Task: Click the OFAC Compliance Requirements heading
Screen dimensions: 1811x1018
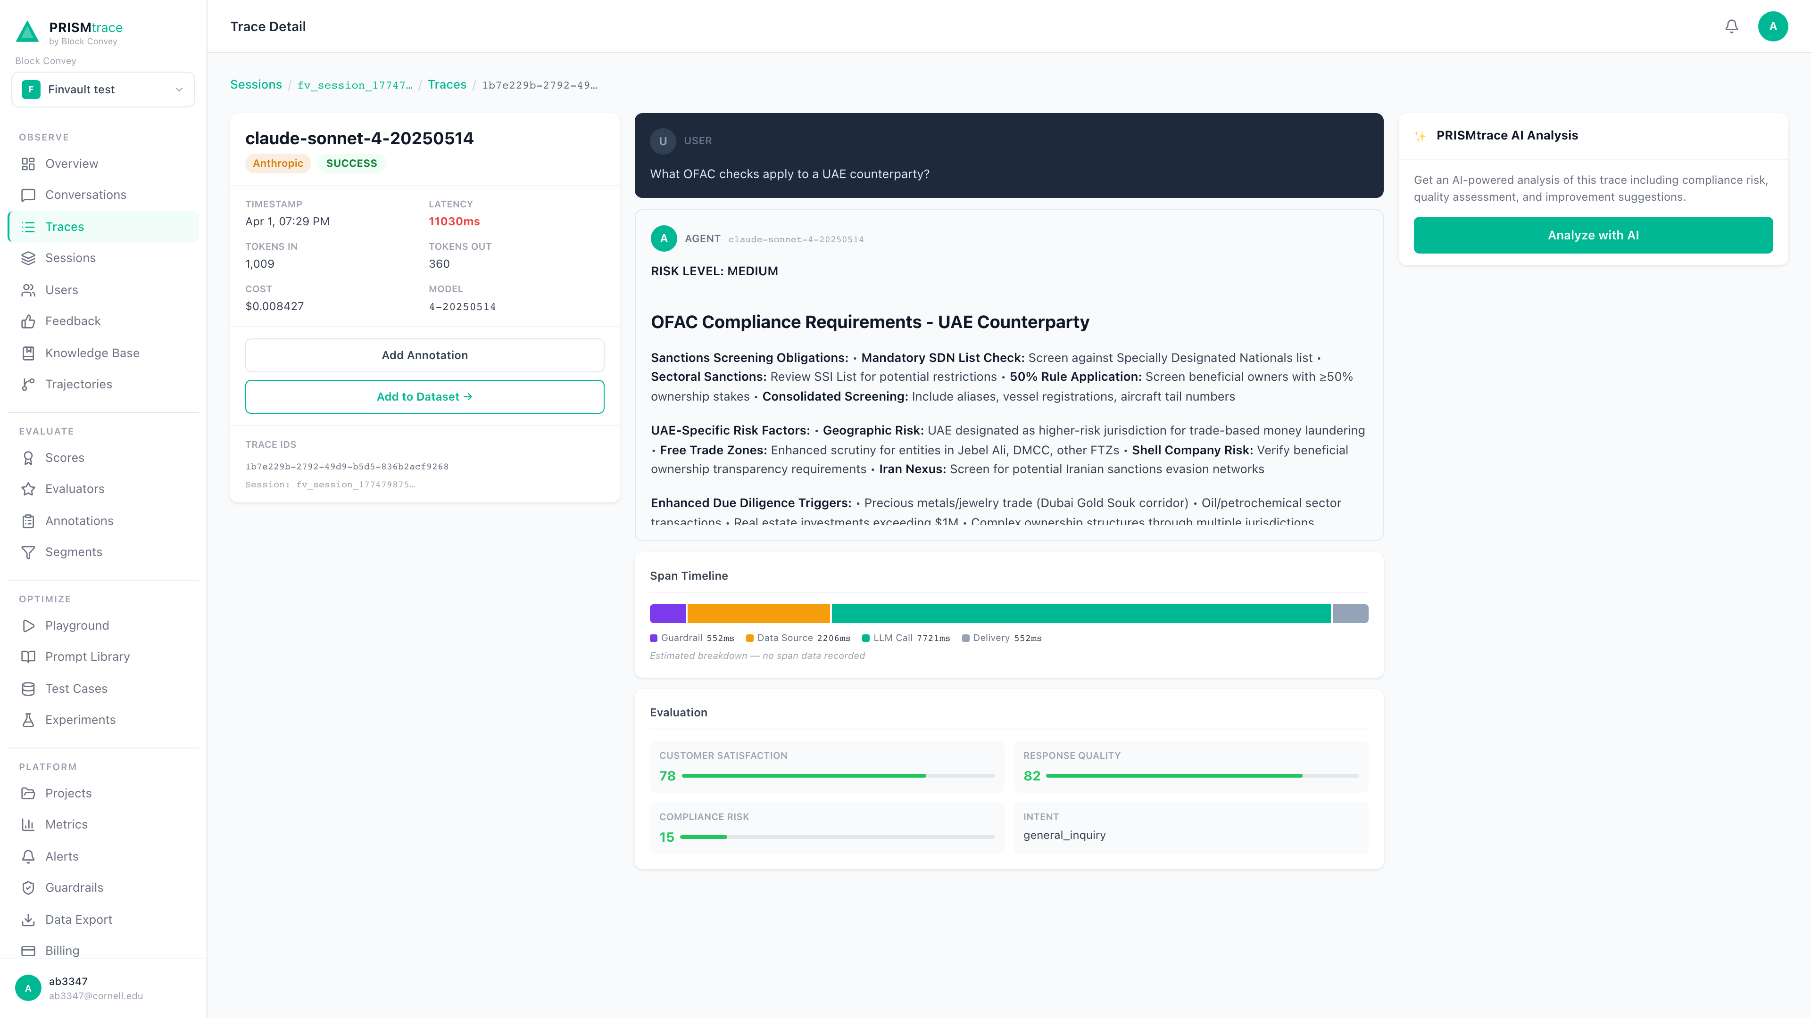Action: point(870,322)
